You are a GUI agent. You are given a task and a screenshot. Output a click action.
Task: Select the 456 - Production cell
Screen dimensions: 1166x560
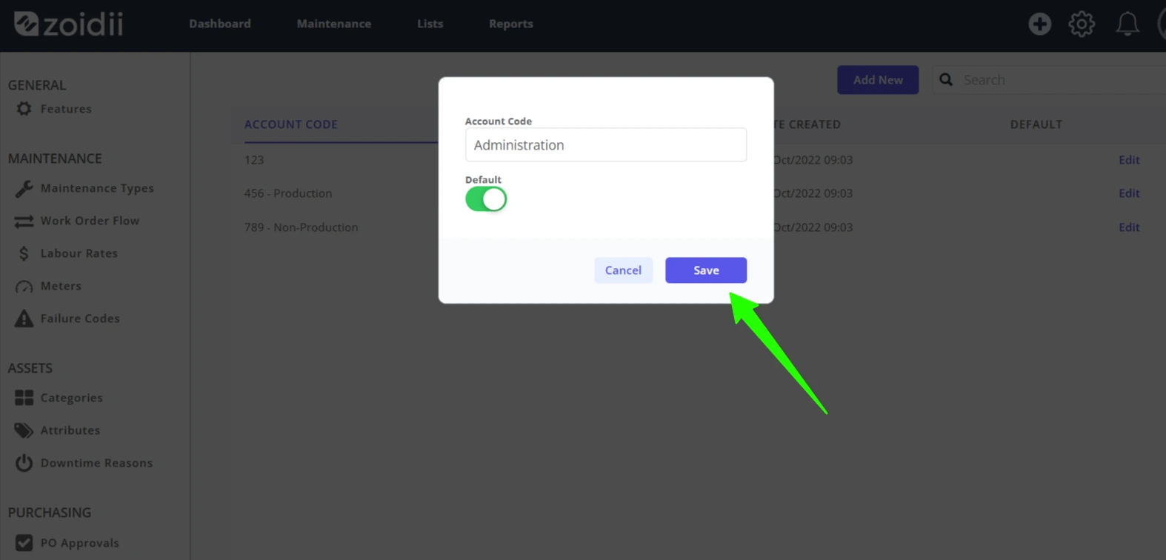coord(288,193)
